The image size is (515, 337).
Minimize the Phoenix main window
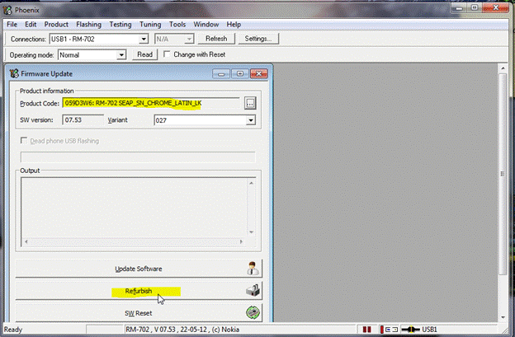[x=459, y=8]
